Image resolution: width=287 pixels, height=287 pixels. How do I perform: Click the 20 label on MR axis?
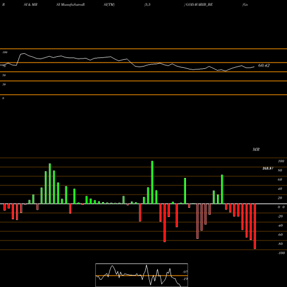[280, 198]
